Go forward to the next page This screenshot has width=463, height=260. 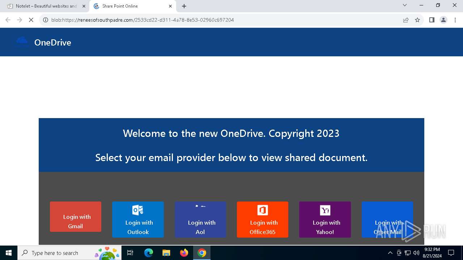pos(20,20)
